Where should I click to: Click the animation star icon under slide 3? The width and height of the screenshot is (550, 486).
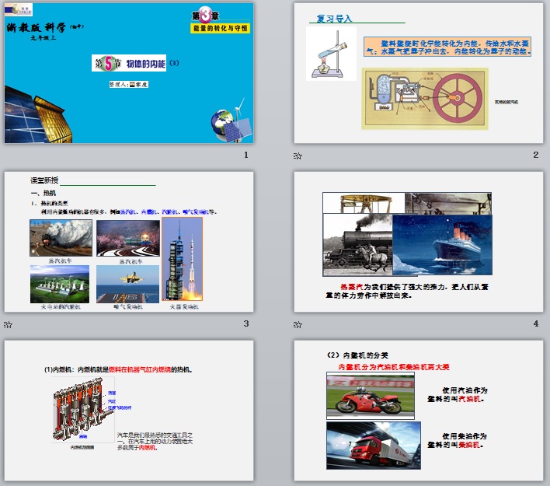(x=8, y=324)
